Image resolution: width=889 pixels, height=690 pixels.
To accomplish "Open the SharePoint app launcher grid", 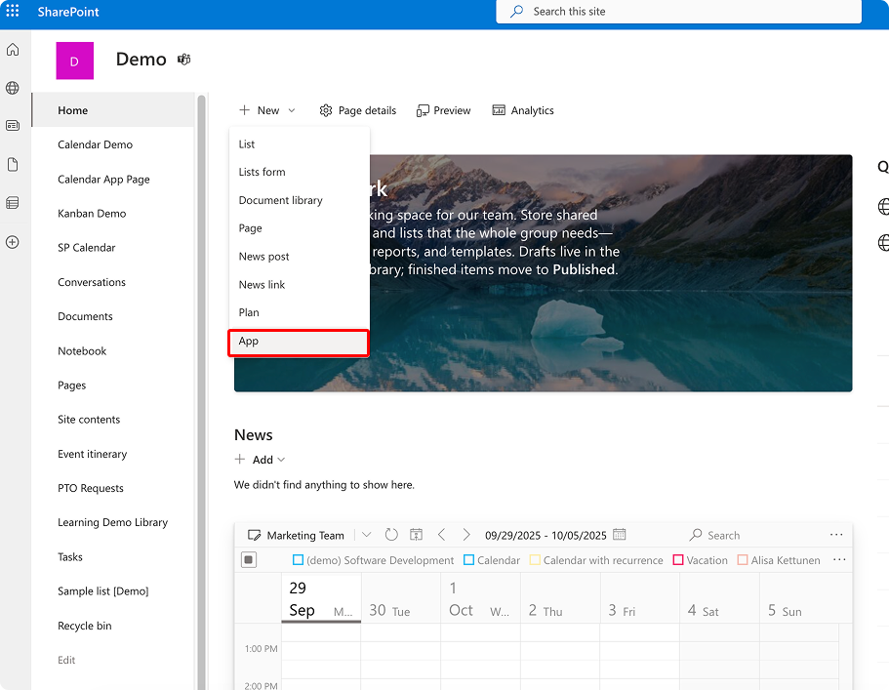I will coord(13,12).
